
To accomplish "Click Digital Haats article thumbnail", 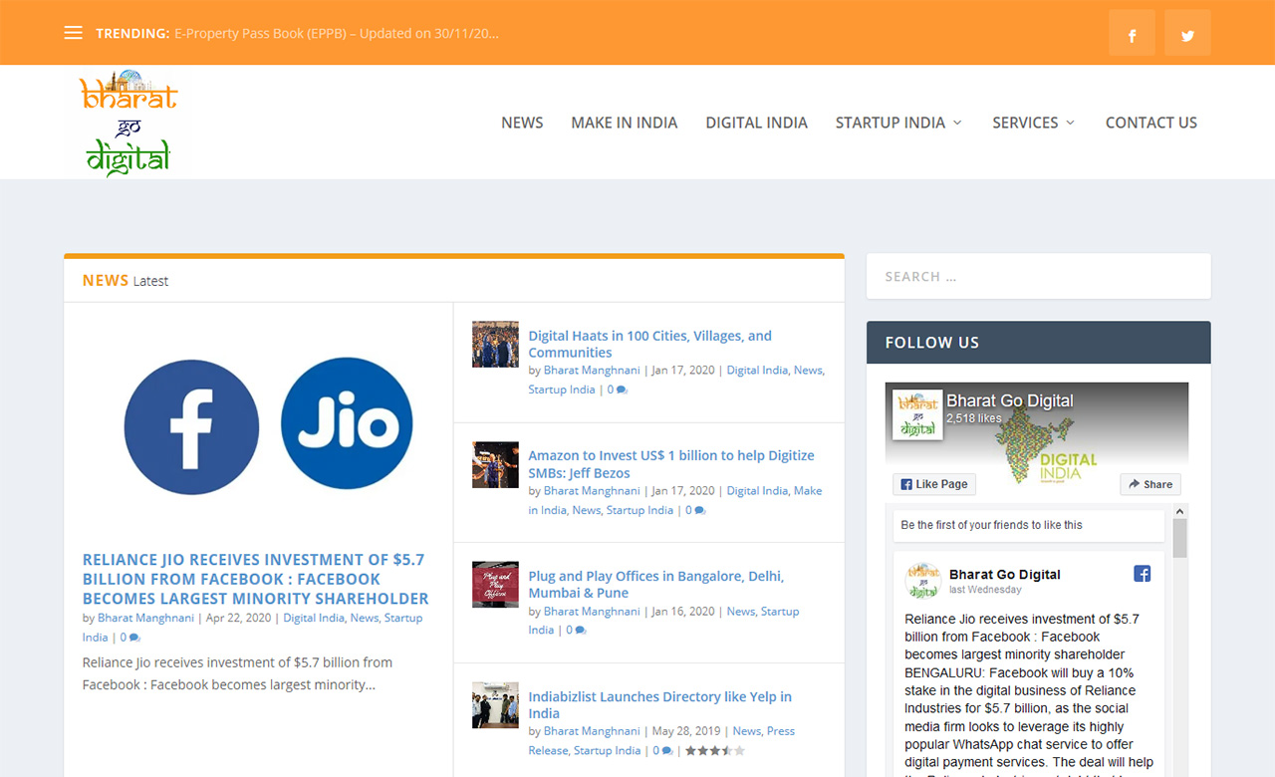I will pyautogui.click(x=495, y=344).
